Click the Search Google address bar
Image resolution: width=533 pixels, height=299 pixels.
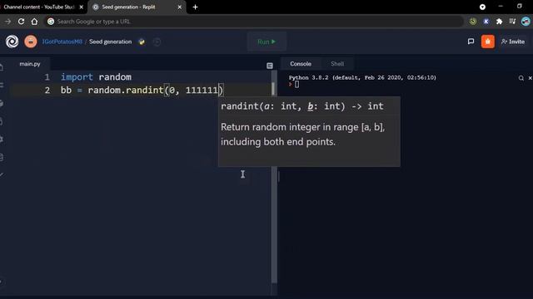click(x=253, y=22)
